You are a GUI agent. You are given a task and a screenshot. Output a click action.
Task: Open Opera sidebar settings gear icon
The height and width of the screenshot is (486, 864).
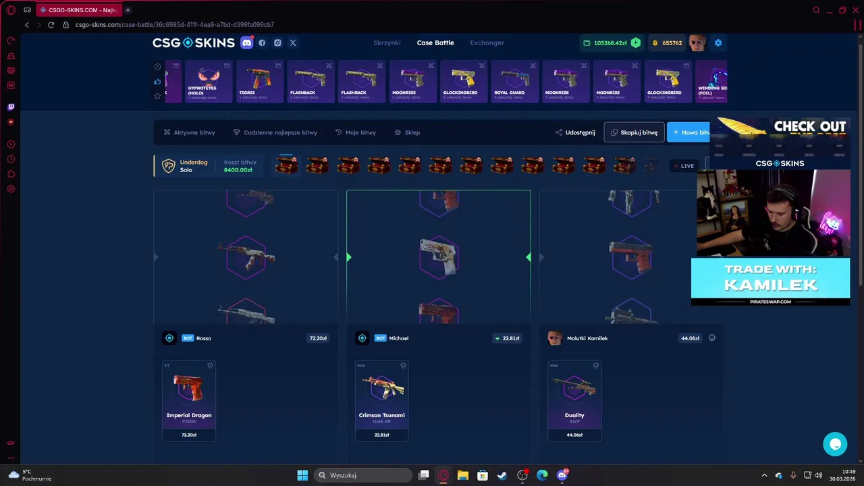[11, 189]
